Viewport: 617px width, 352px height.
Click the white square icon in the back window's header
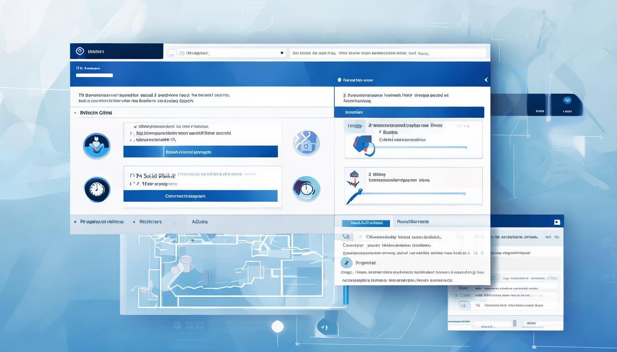(x=557, y=222)
